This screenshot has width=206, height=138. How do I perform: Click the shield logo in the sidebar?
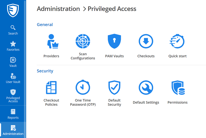coord(13,10)
